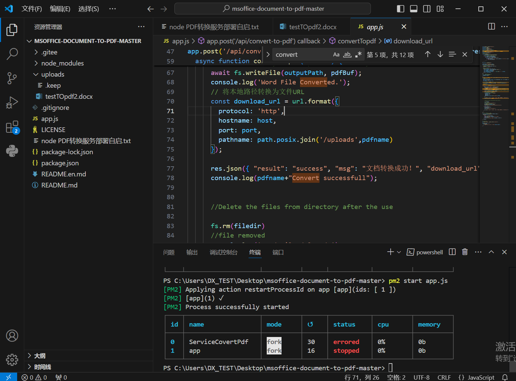Open the Python extension panel
This screenshot has width=516, height=381.
coord(12,151)
